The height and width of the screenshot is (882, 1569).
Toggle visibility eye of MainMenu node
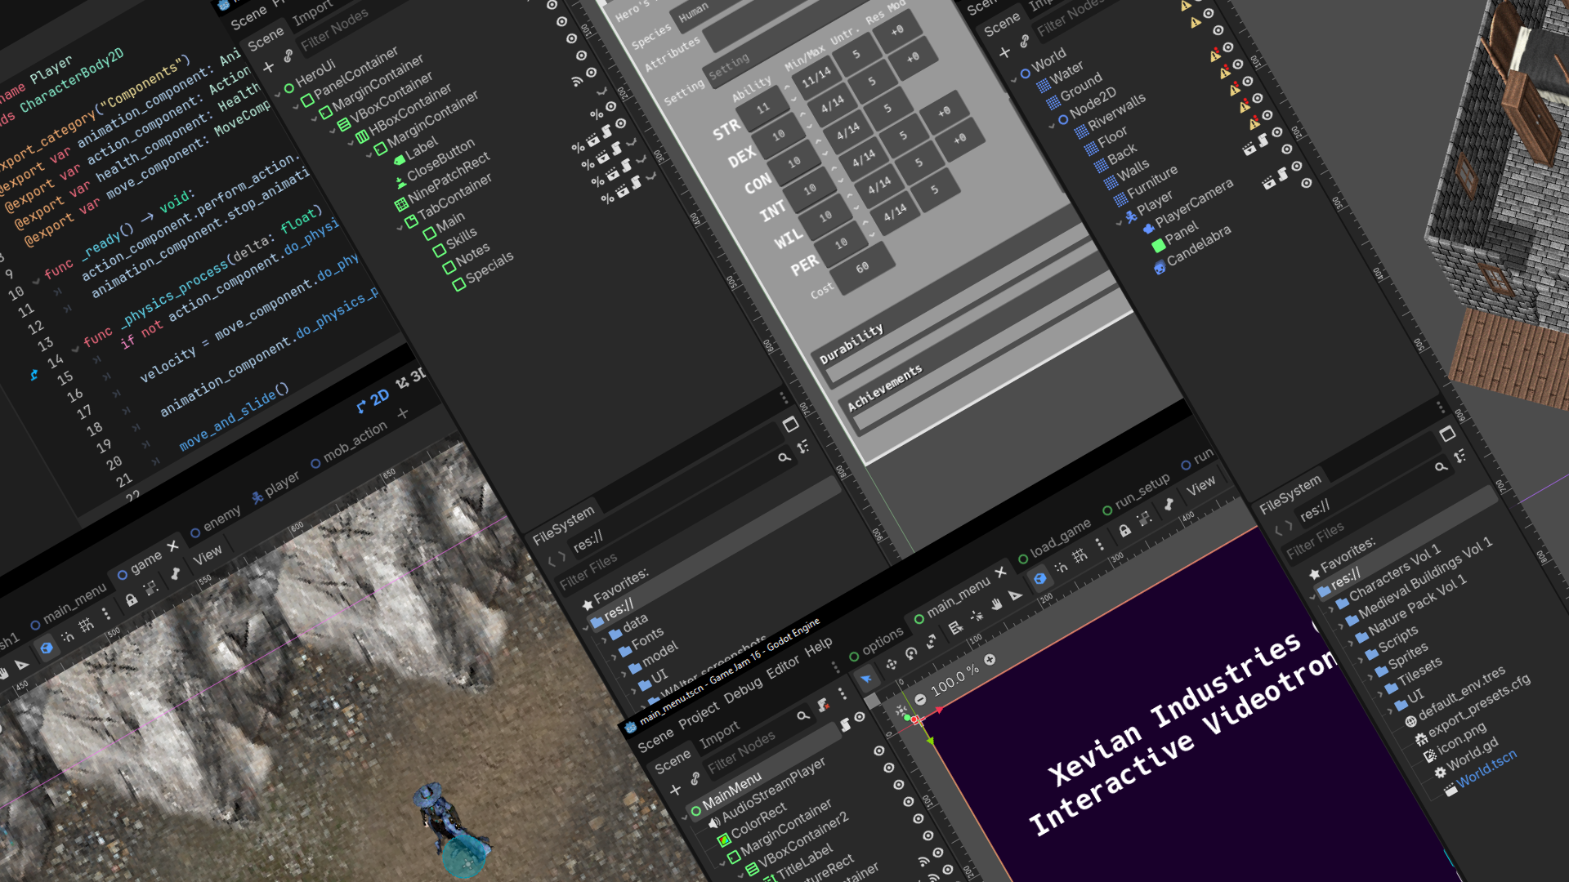860,717
